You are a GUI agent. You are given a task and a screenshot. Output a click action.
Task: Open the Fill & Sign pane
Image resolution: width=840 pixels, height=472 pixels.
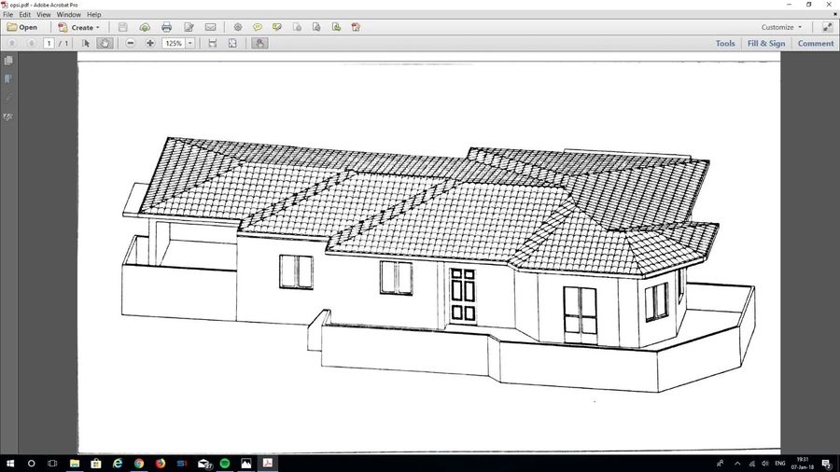tap(765, 43)
